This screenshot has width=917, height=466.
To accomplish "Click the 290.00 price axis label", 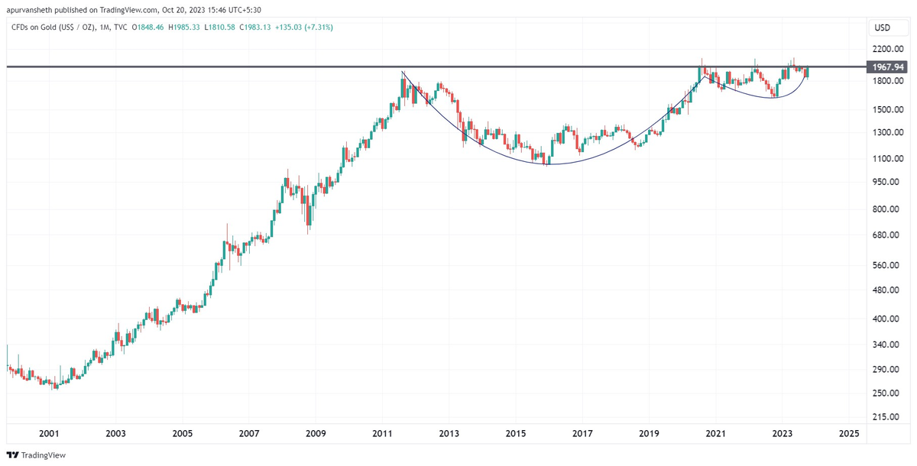I will [x=886, y=370].
